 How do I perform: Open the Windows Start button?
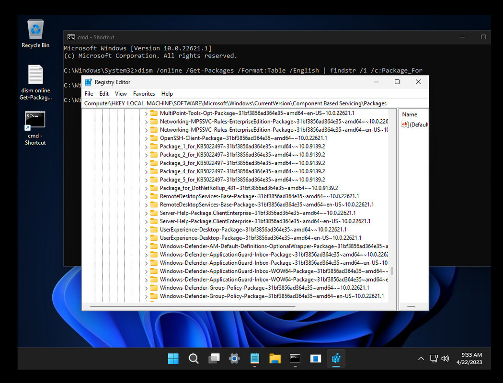173,358
